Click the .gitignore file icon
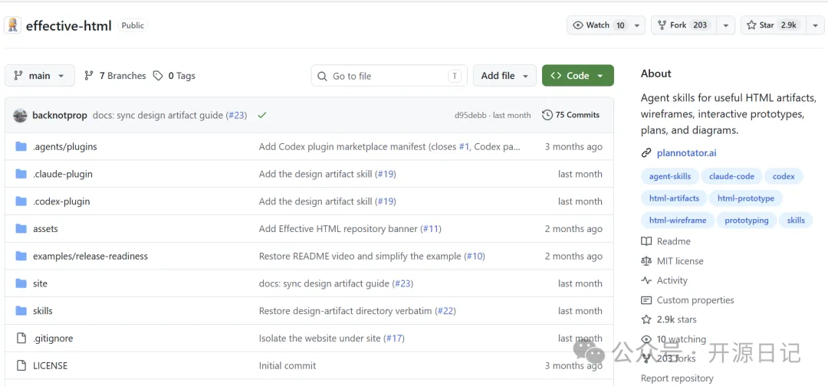The height and width of the screenshot is (386, 828). coord(21,339)
